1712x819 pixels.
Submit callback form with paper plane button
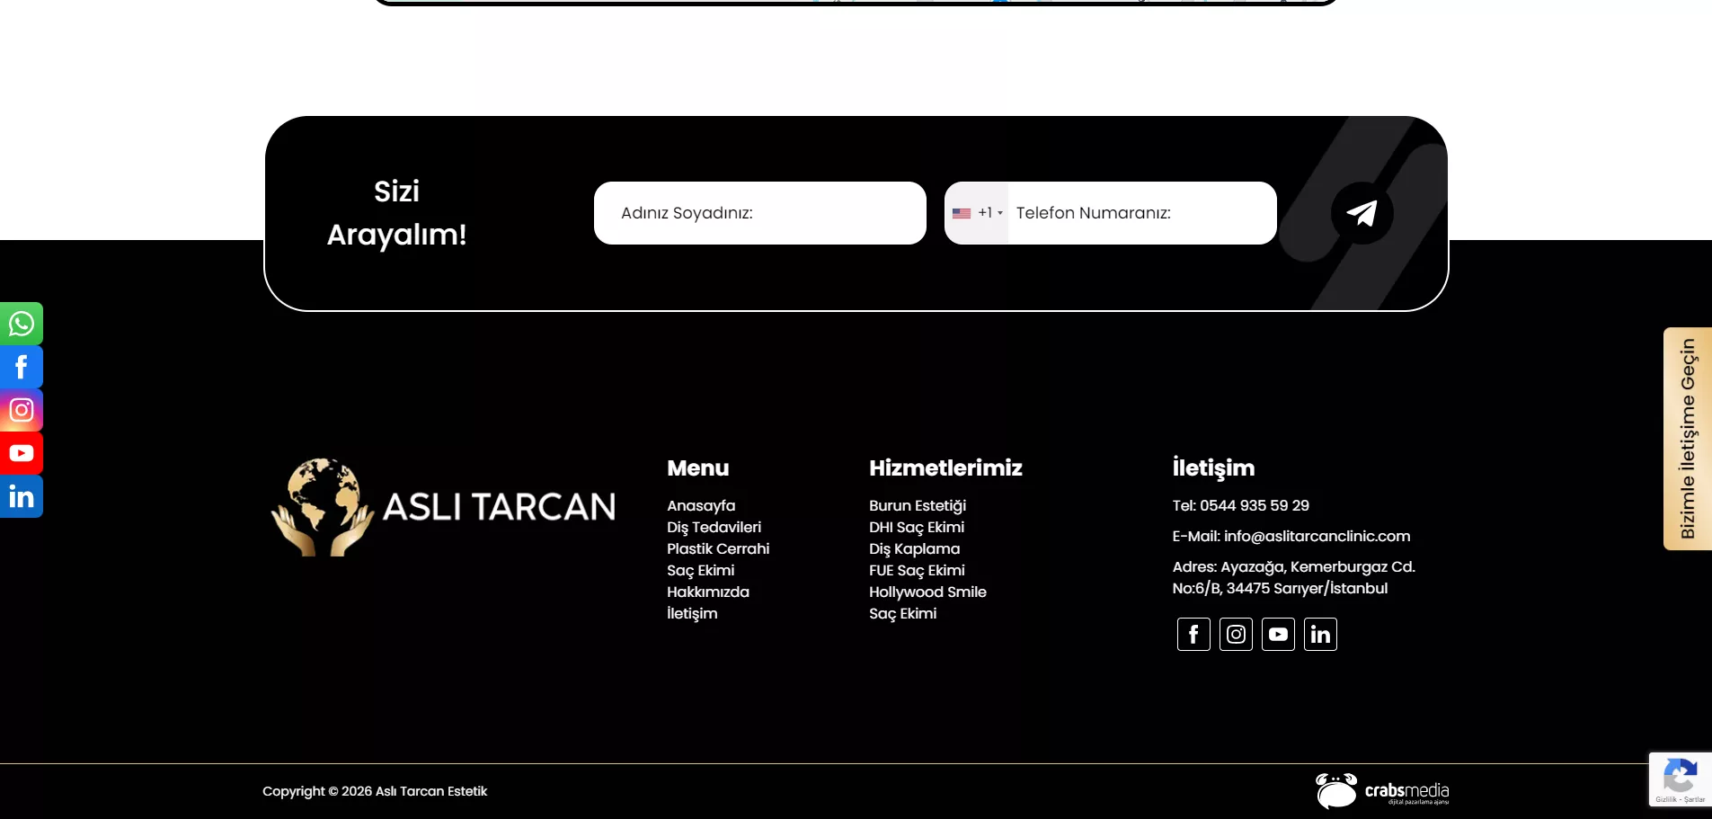coord(1362,213)
